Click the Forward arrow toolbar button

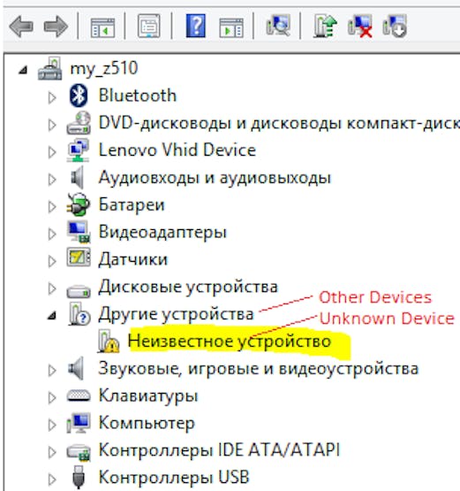pos(56,27)
